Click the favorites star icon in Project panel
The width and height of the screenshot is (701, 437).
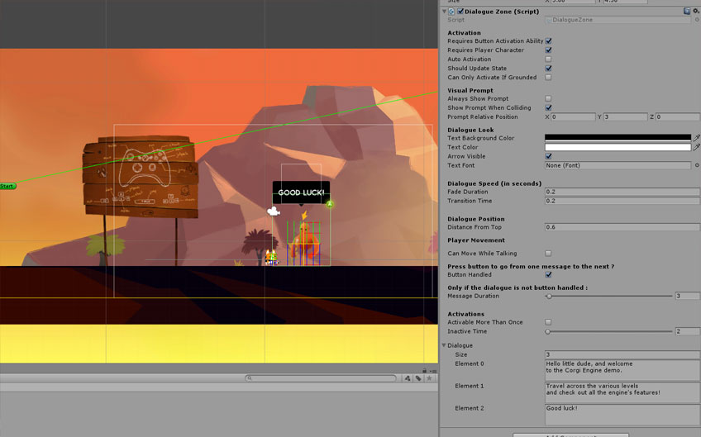pos(429,378)
